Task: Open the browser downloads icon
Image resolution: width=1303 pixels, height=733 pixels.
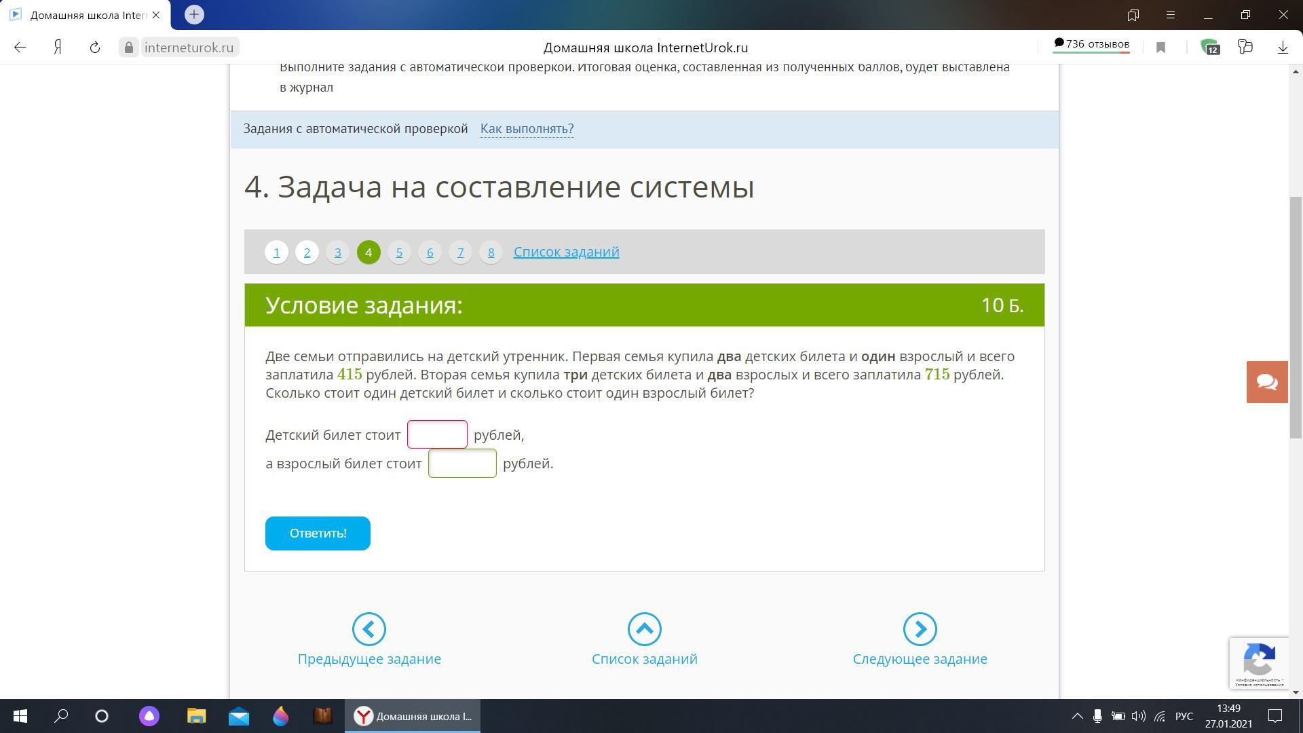Action: (1283, 48)
